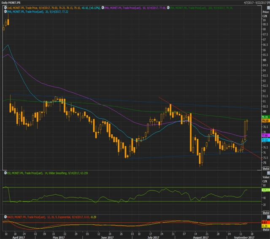
Task: Select the green 79.19 price axis label
Action: tap(265, 117)
